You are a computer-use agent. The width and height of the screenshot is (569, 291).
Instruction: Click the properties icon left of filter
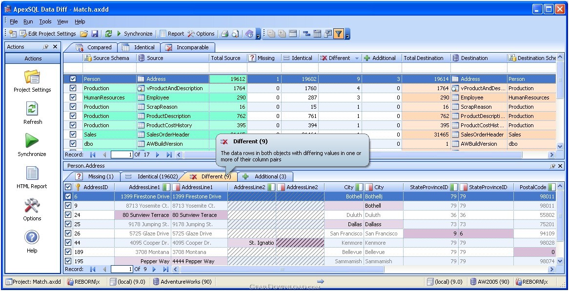pyautogui.click(x=328, y=34)
